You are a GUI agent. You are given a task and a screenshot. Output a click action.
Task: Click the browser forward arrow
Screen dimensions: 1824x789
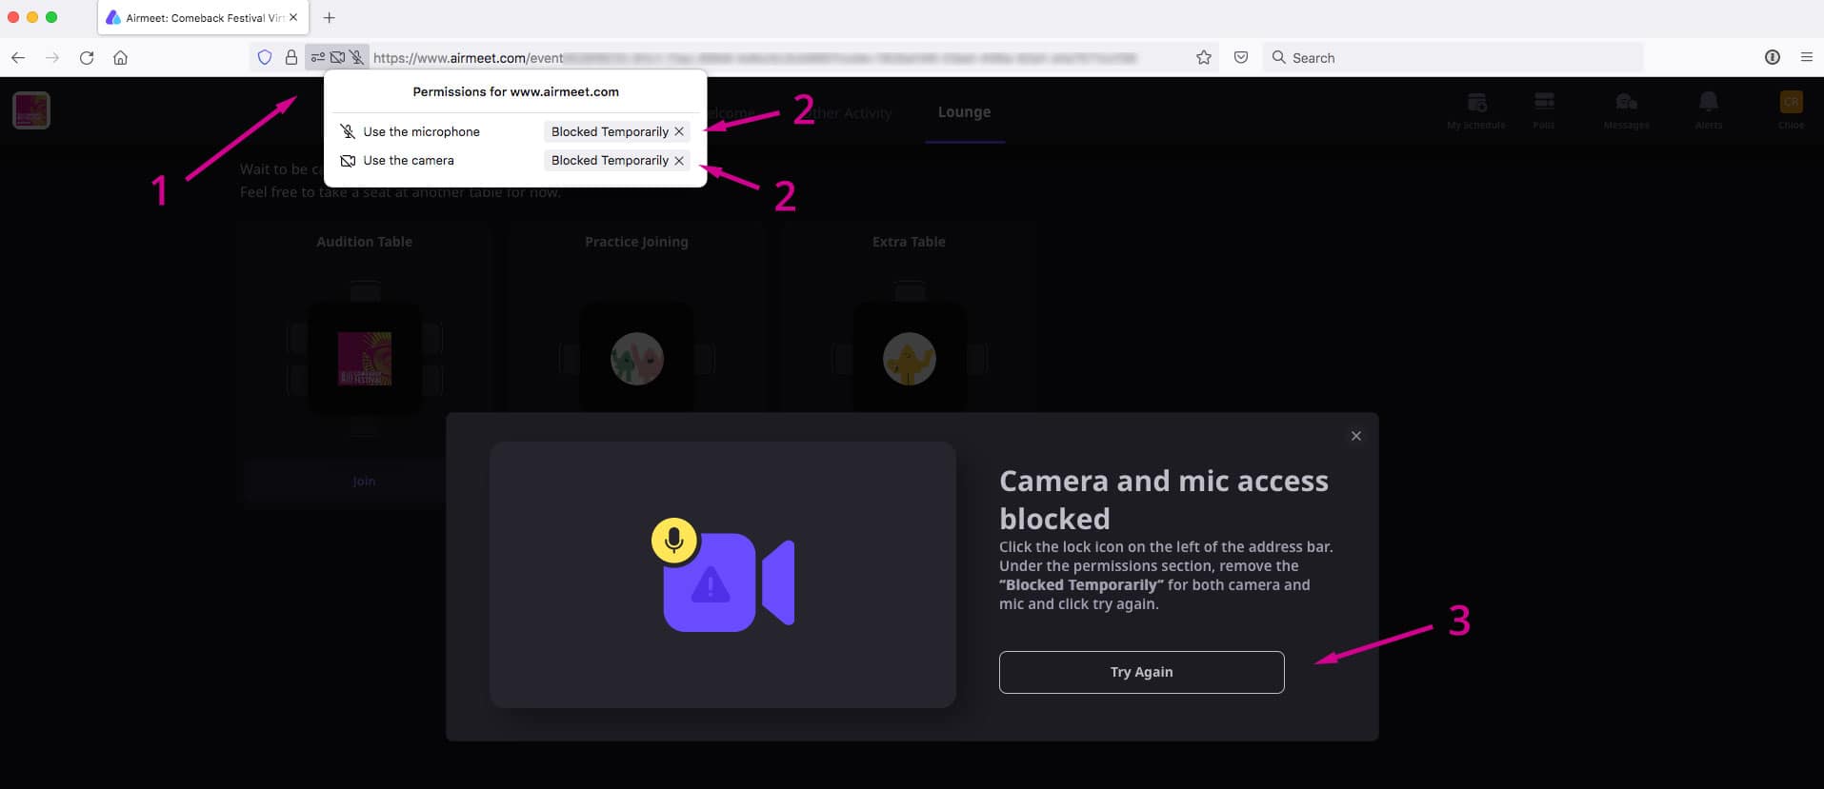[52, 58]
